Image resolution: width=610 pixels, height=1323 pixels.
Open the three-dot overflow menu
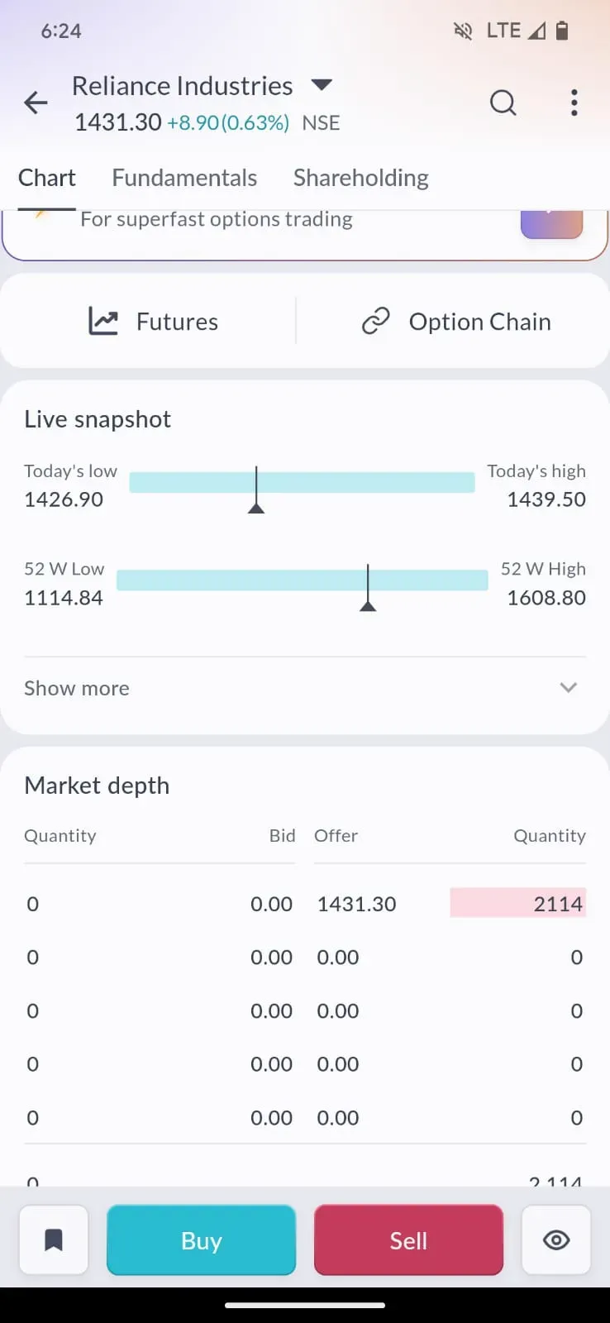click(574, 103)
